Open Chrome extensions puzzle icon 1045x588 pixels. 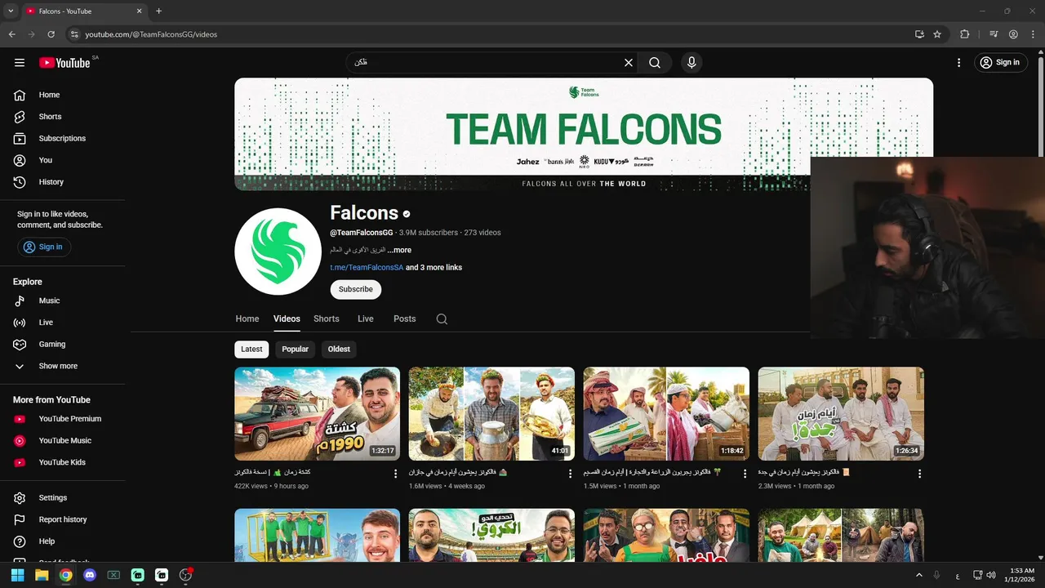click(965, 34)
